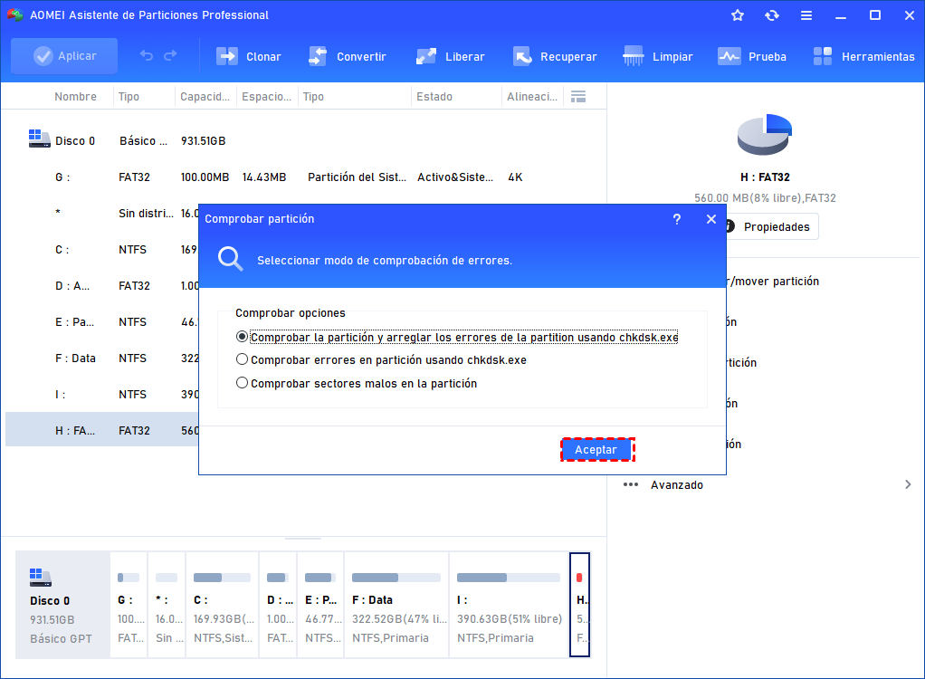925x679 pixels.
Task: Click the Propiedades button
Action: tap(772, 227)
